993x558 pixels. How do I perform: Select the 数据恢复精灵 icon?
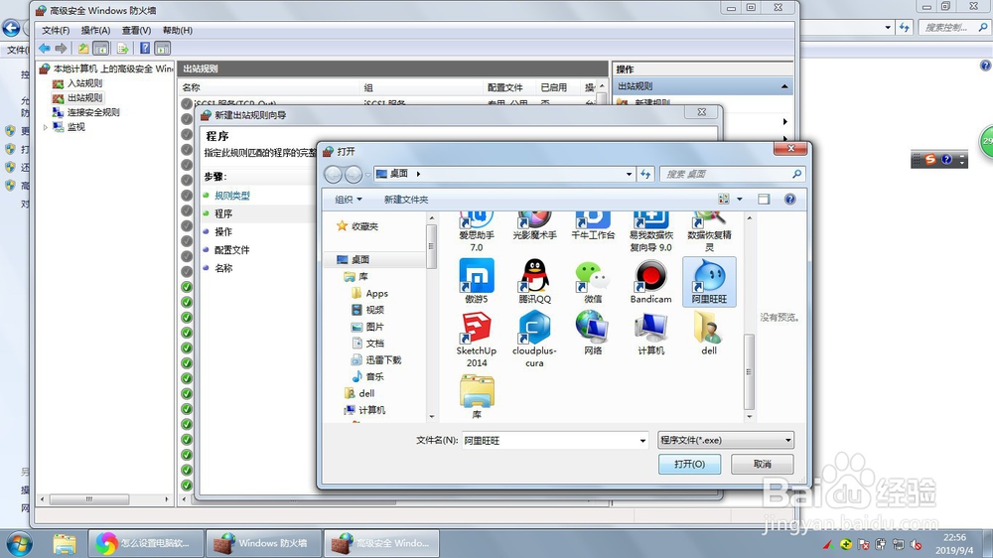709,231
